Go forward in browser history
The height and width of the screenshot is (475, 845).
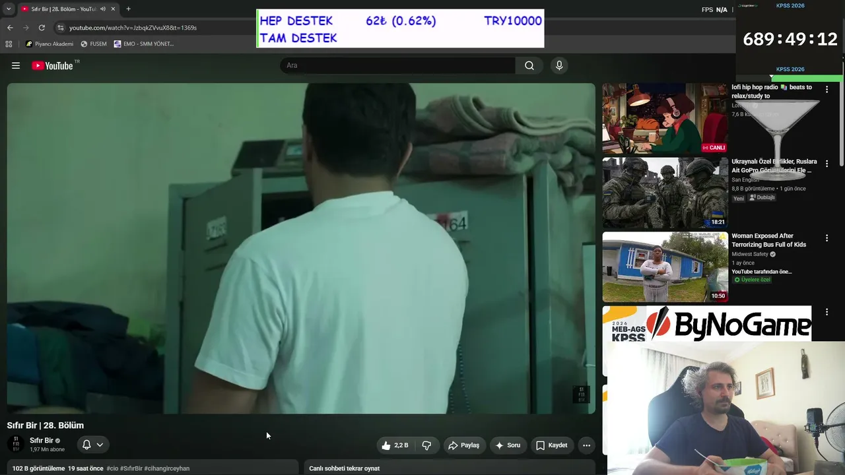26,28
